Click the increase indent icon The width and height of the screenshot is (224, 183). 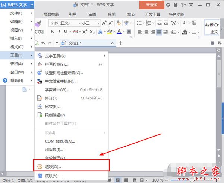[166, 23]
